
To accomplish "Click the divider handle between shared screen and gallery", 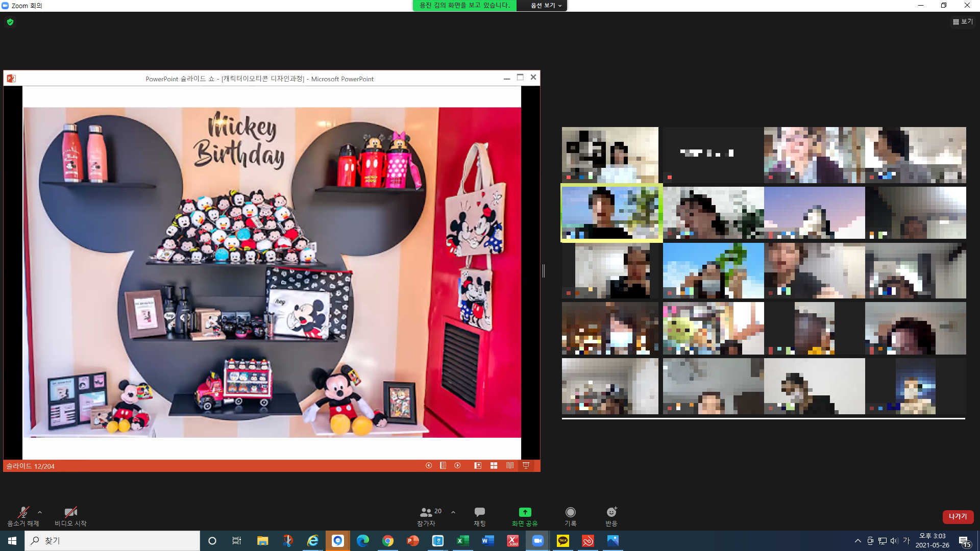I will 544,271.
